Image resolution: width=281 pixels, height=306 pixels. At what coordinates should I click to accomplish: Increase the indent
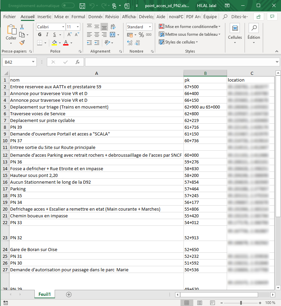pos(97,43)
